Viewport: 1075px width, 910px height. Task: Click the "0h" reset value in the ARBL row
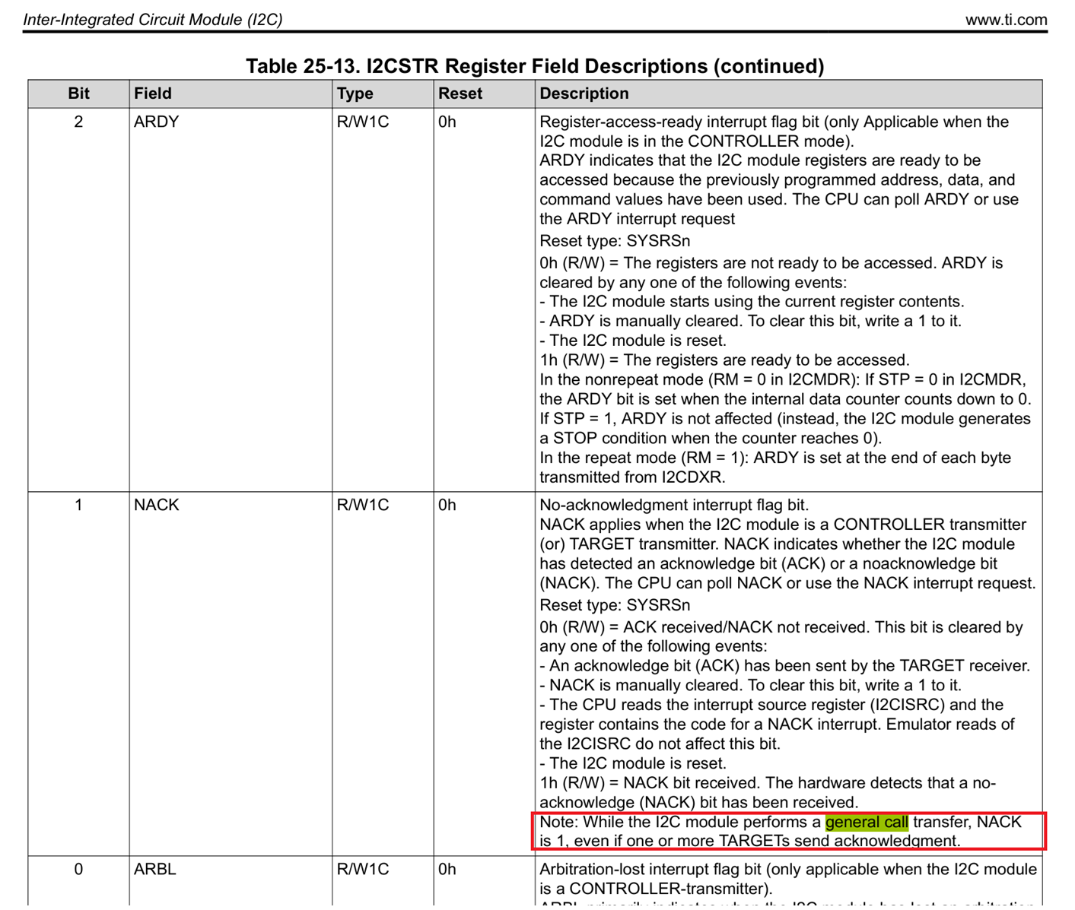pyautogui.click(x=447, y=869)
